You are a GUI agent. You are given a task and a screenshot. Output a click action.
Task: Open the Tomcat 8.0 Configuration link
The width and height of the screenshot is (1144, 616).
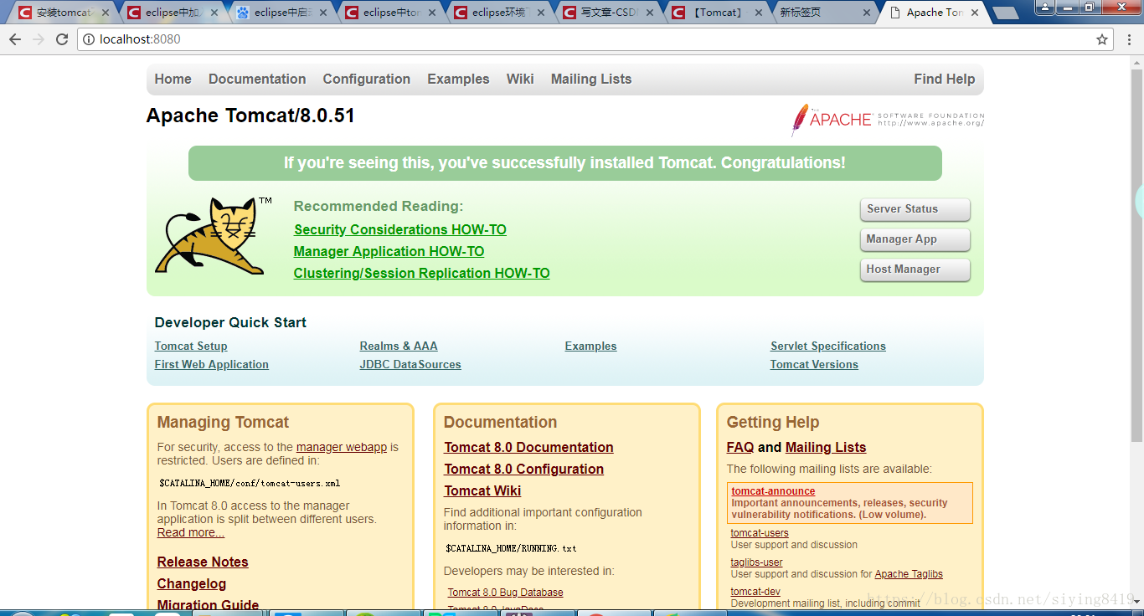[524, 469]
